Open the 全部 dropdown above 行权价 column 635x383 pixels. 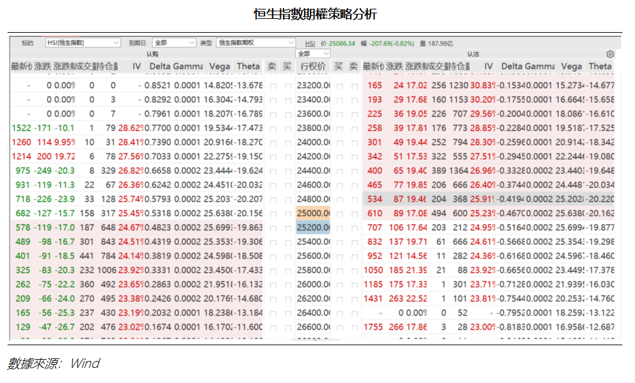click(x=312, y=54)
